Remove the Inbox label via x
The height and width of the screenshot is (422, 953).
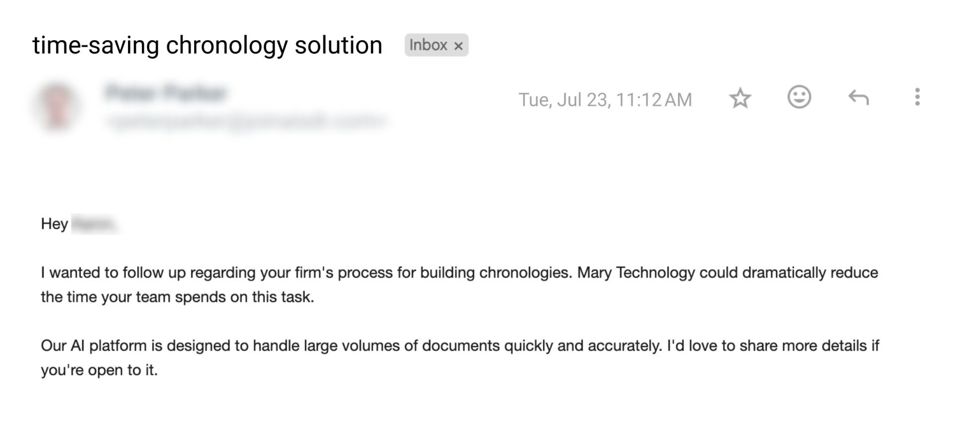click(459, 46)
